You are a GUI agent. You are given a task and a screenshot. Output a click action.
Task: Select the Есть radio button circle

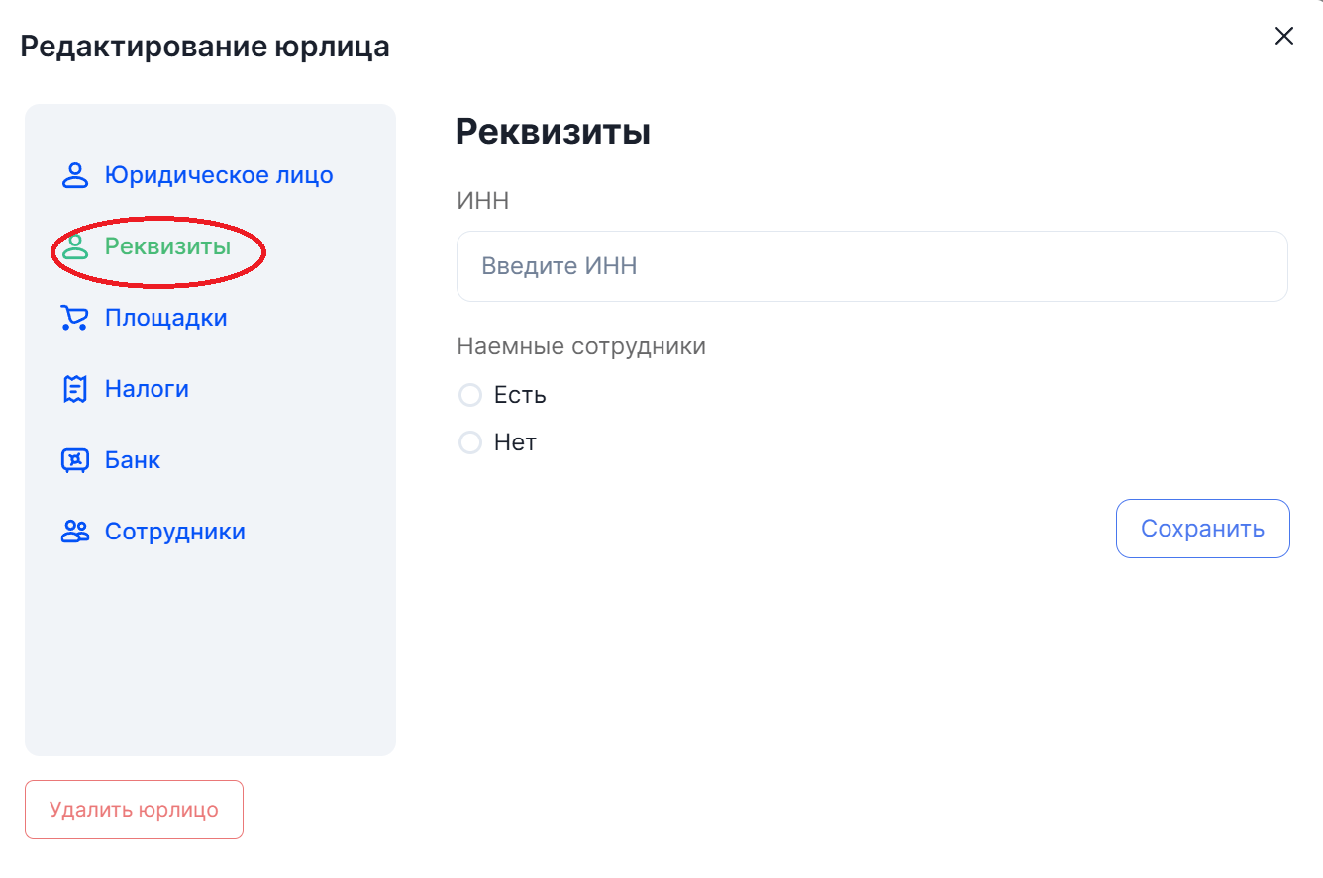coord(469,396)
